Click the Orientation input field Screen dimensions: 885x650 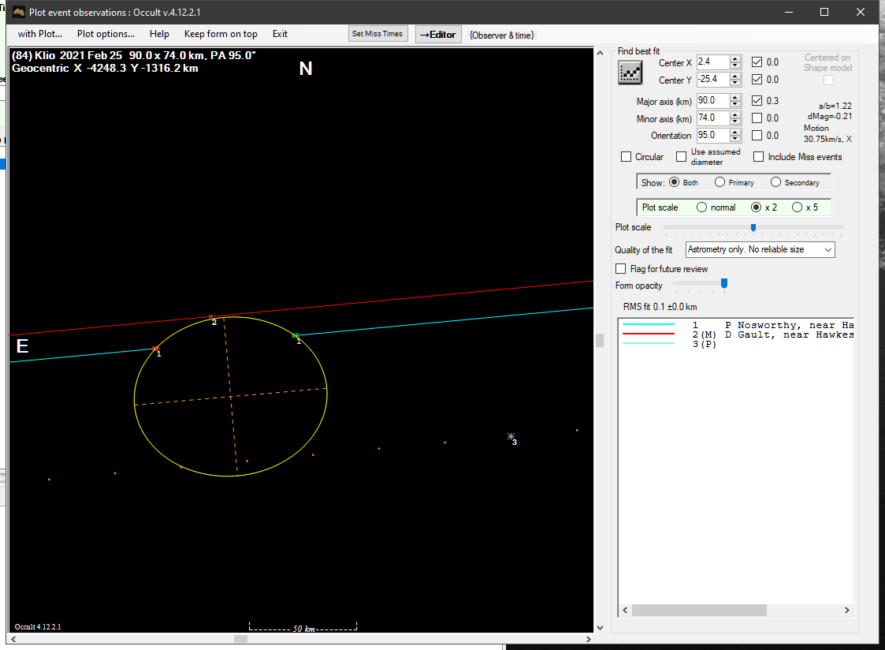click(713, 136)
